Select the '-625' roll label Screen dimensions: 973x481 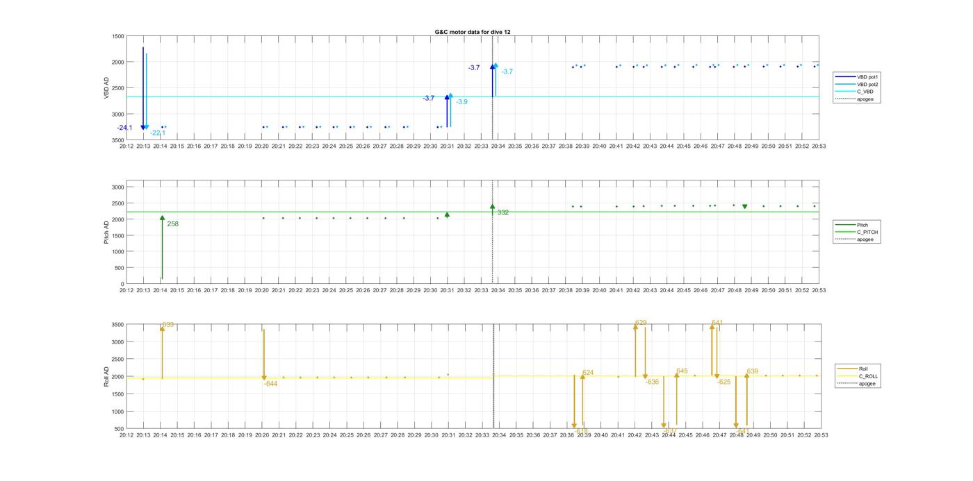[x=723, y=382]
